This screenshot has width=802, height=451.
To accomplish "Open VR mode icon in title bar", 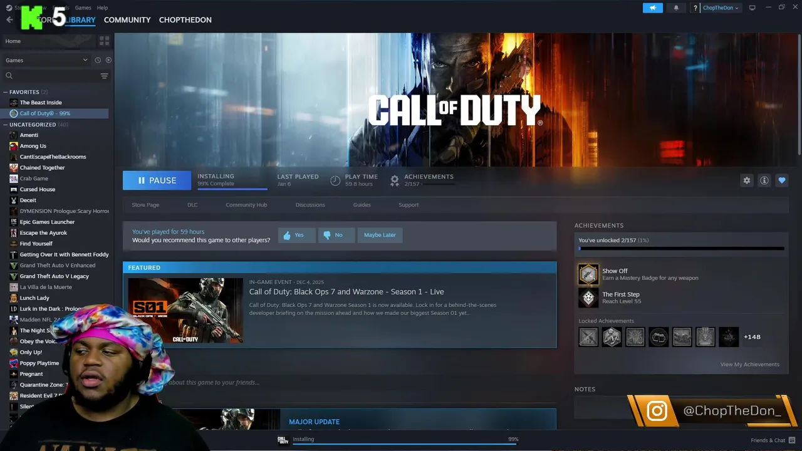I will [752, 8].
